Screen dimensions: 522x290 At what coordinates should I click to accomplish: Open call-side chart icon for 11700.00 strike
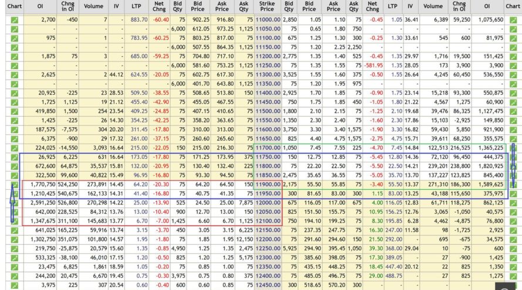pyautogui.click(x=14, y=148)
